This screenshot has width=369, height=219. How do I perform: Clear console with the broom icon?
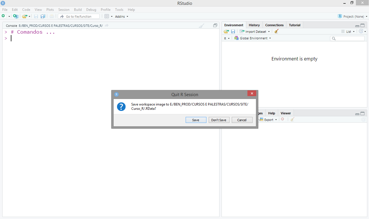[x=202, y=26]
